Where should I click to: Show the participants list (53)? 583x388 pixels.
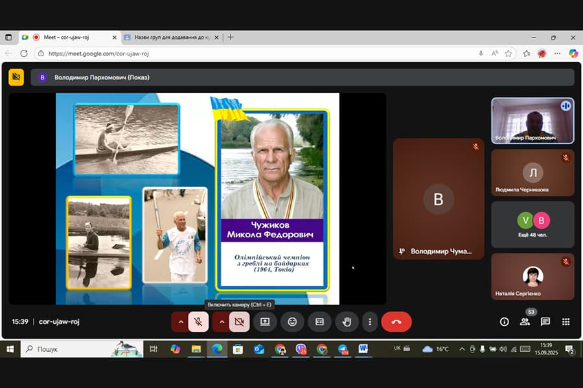click(x=525, y=321)
